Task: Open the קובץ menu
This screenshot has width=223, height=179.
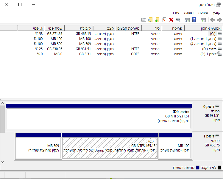Action: pyautogui.click(x=216, y=13)
